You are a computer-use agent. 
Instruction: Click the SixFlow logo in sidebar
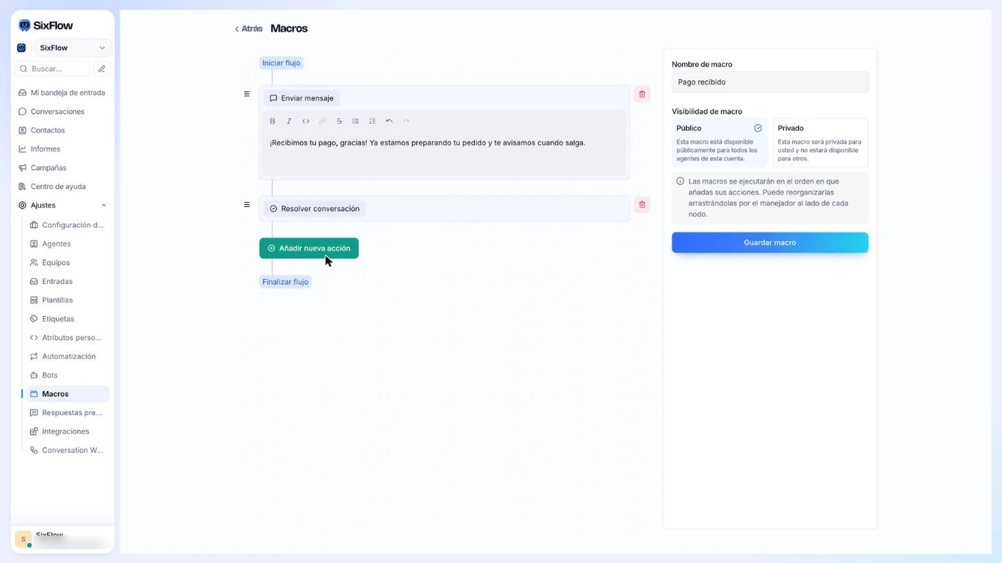tap(46, 26)
